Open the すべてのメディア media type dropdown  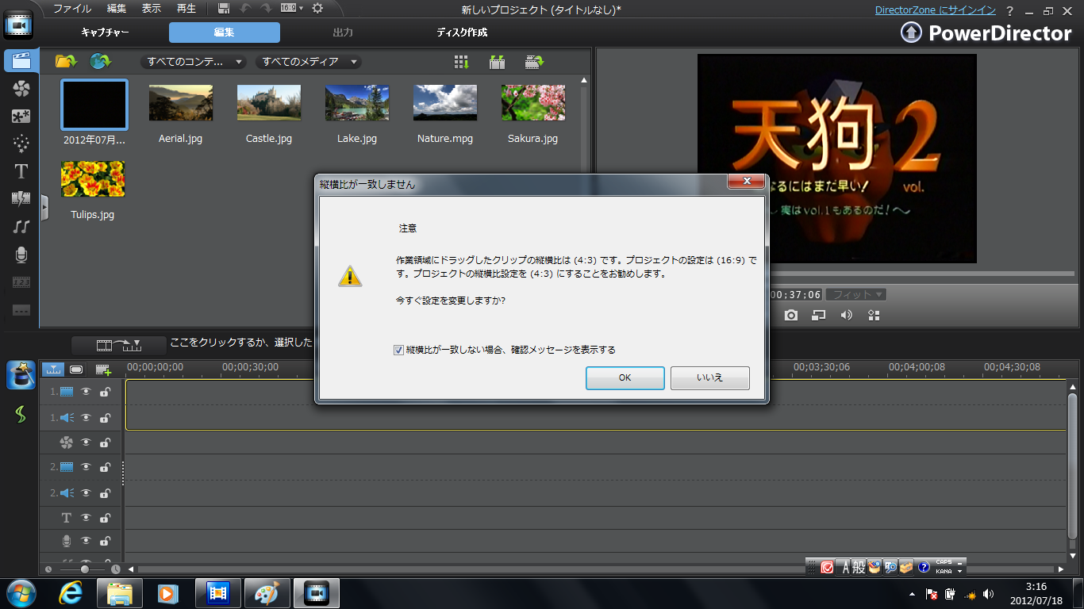(309, 62)
